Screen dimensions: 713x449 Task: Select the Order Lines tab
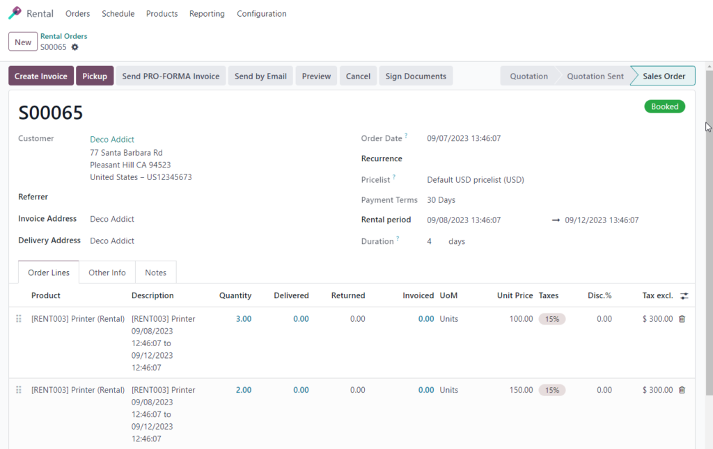[49, 272]
